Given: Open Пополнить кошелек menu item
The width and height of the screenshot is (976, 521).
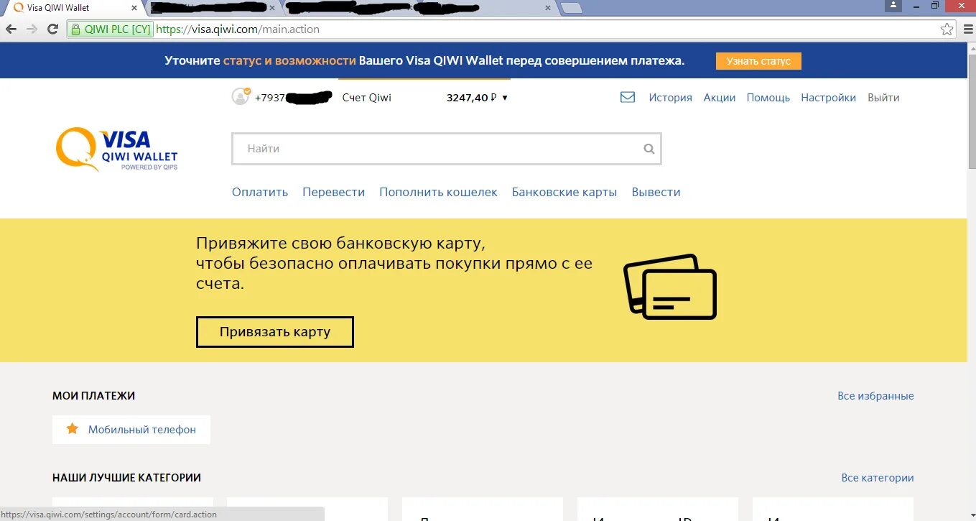Looking at the screenshot, I should (x=438, y=192).
